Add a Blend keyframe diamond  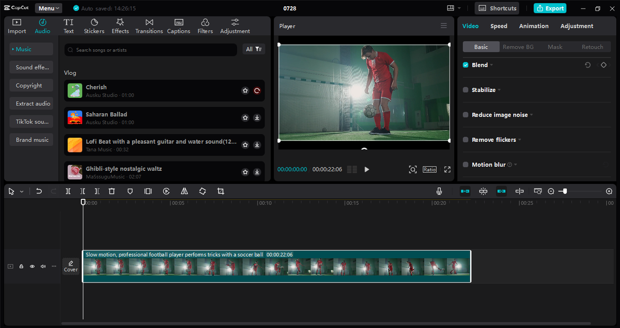(x=604, y=65)
